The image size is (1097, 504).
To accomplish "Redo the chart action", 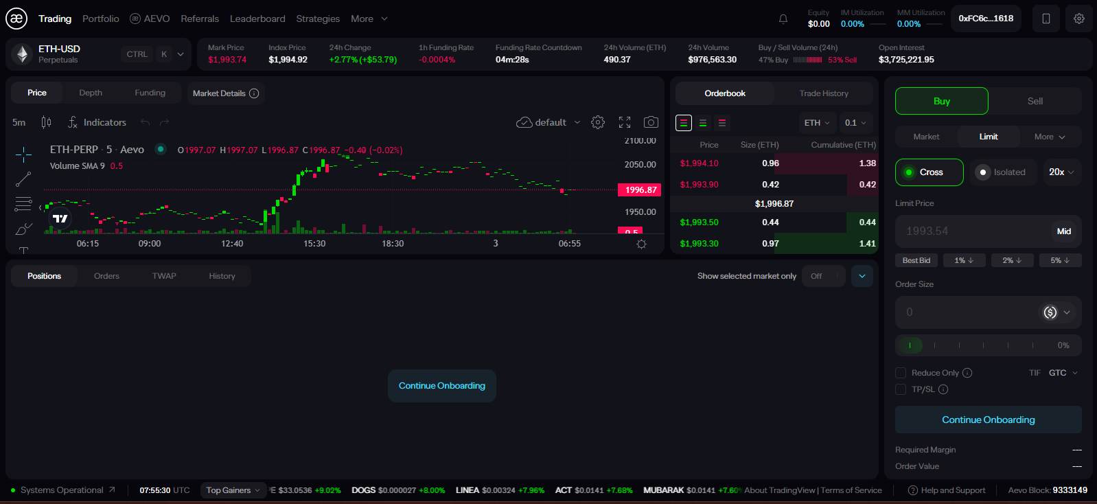I will point(164,122).
